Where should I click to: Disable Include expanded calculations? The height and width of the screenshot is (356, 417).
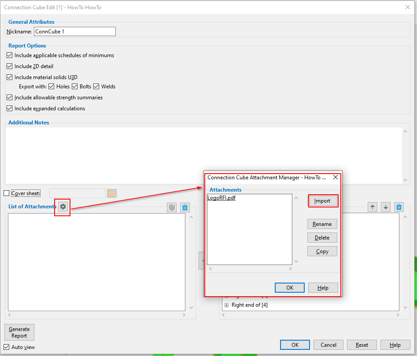click(10, 108)
